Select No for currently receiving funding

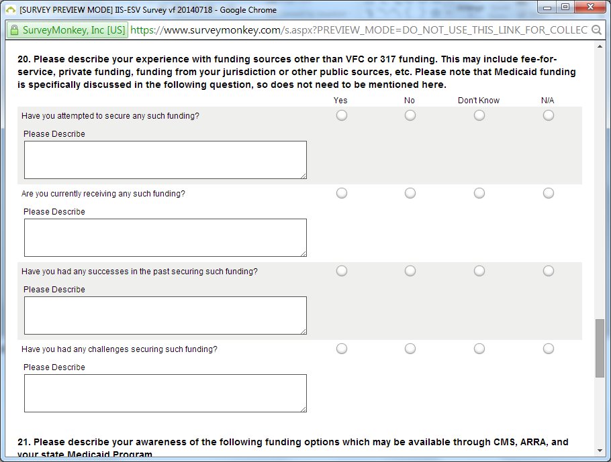click(x=410, y=193)
